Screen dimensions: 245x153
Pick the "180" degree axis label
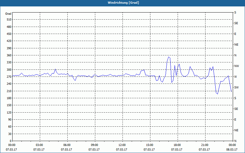point(9,98)
